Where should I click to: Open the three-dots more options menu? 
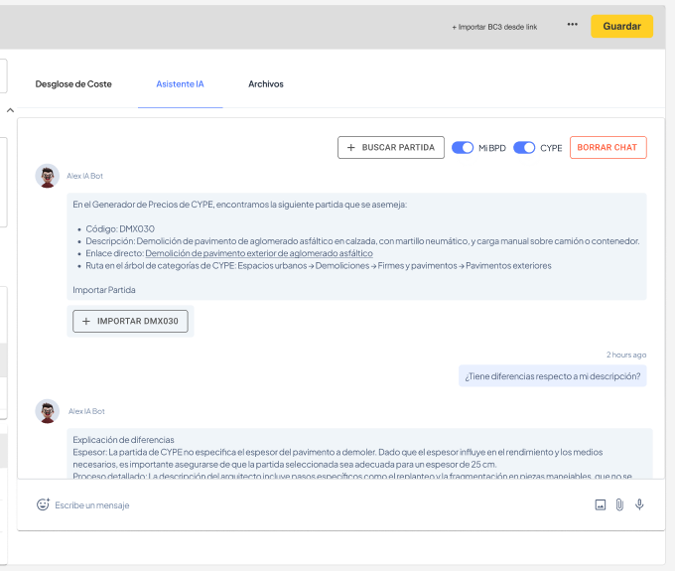coord(573,25)
